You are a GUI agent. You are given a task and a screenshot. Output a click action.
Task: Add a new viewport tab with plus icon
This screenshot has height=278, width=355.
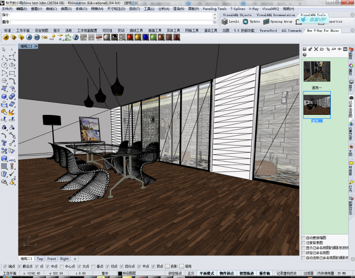[75, 259]
